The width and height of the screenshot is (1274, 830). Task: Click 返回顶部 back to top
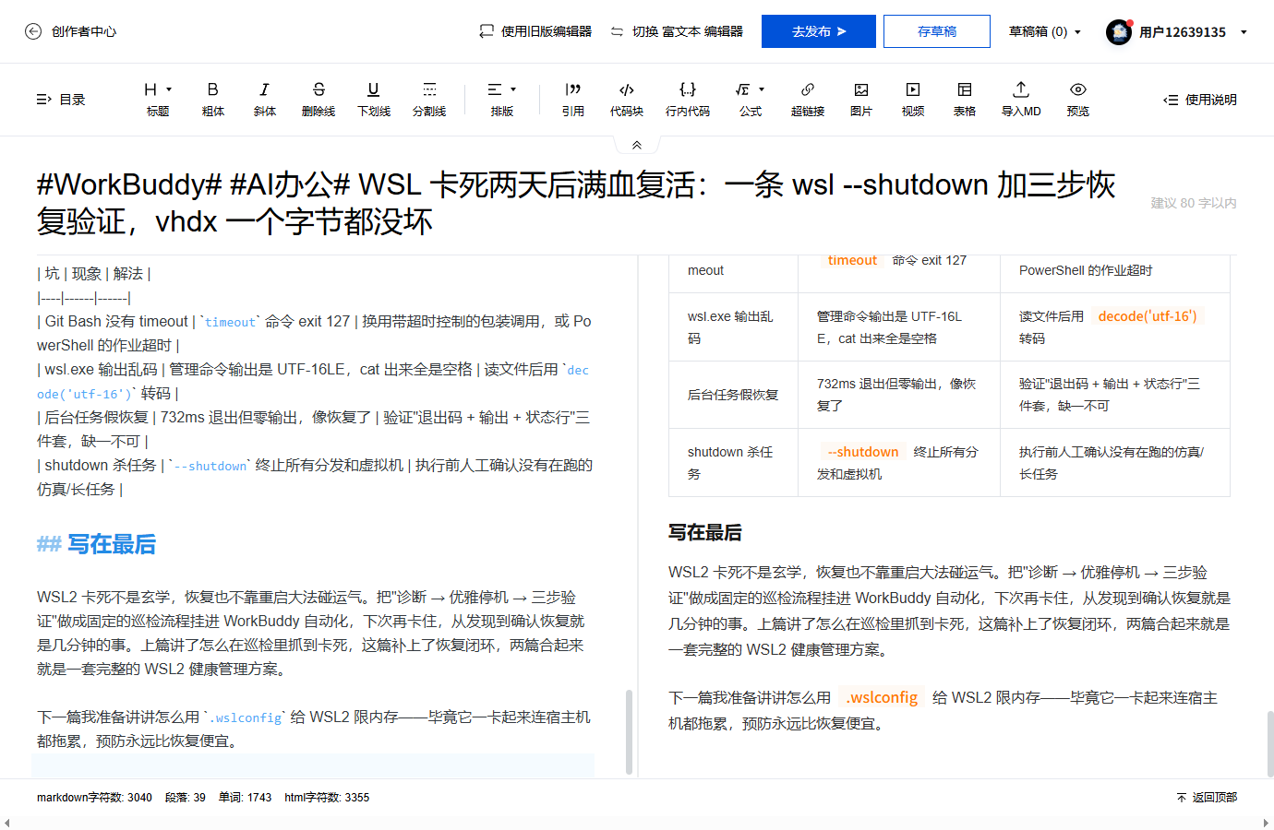click(x=1207, y=797)
